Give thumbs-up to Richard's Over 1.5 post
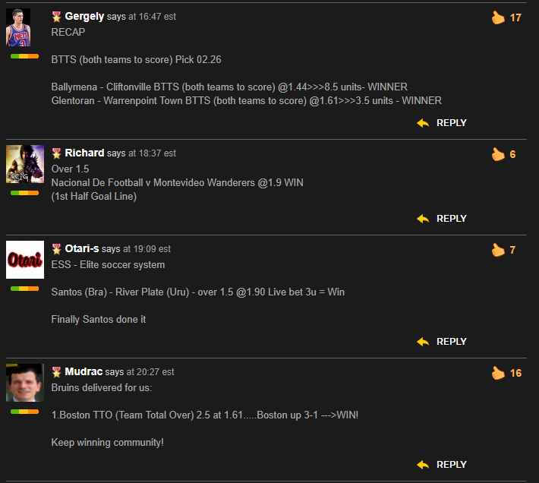 [x=498, y=154]
